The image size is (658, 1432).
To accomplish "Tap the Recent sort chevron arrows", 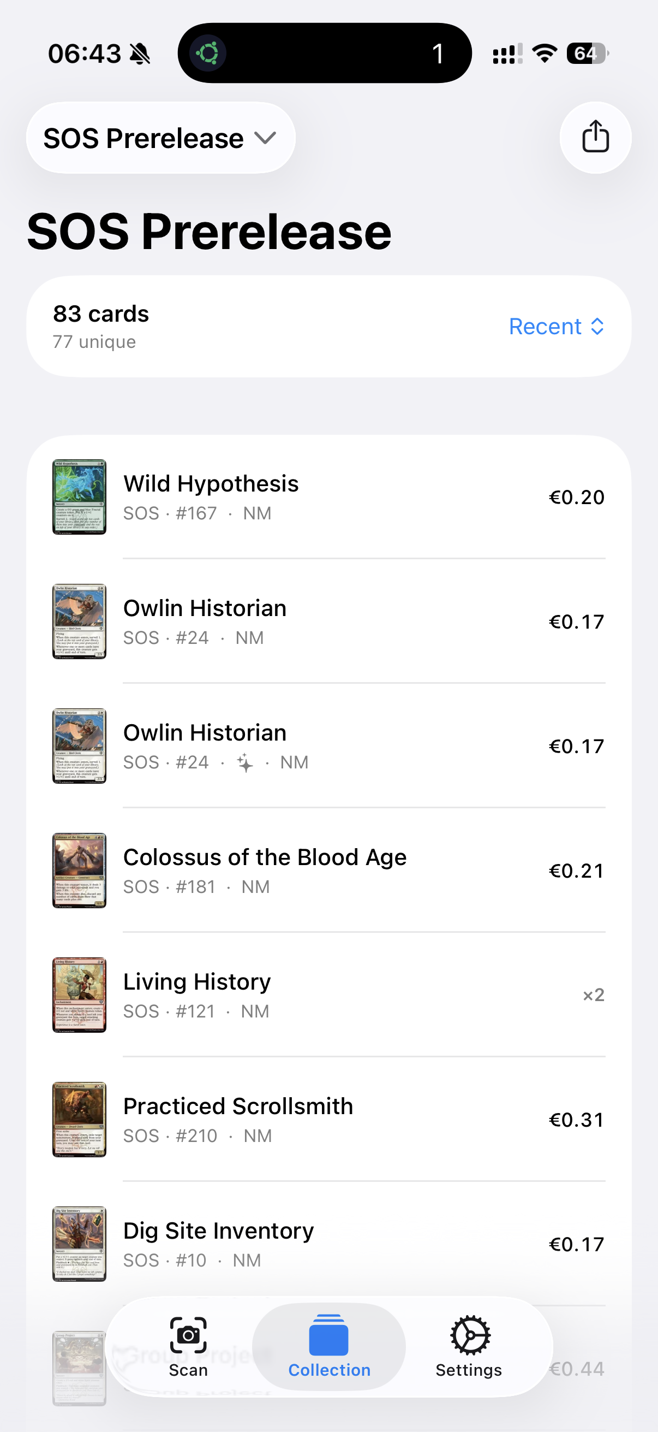I will [x=597, y=327].
